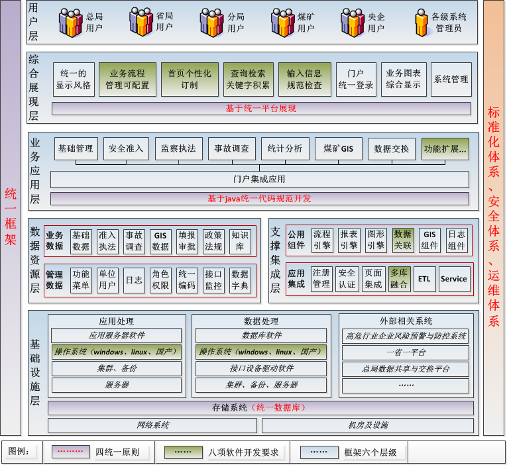Select the ETL integration box

[x=423, y=280]
